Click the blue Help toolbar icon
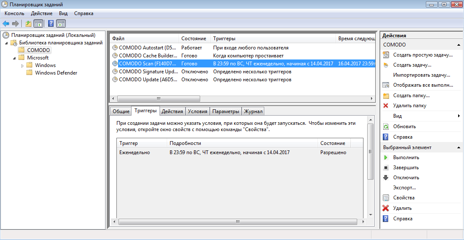 tap(51, 24)
